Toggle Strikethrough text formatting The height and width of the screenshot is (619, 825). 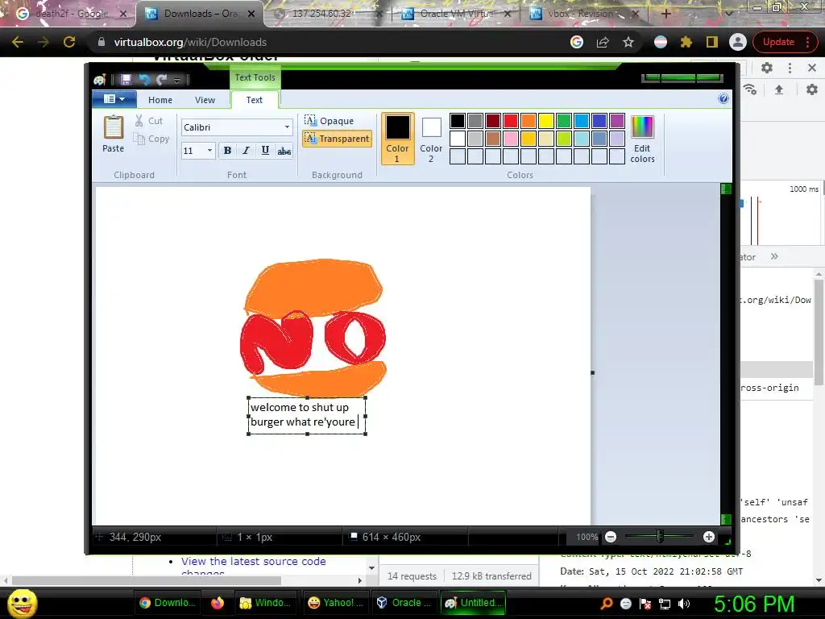(284, 151)
